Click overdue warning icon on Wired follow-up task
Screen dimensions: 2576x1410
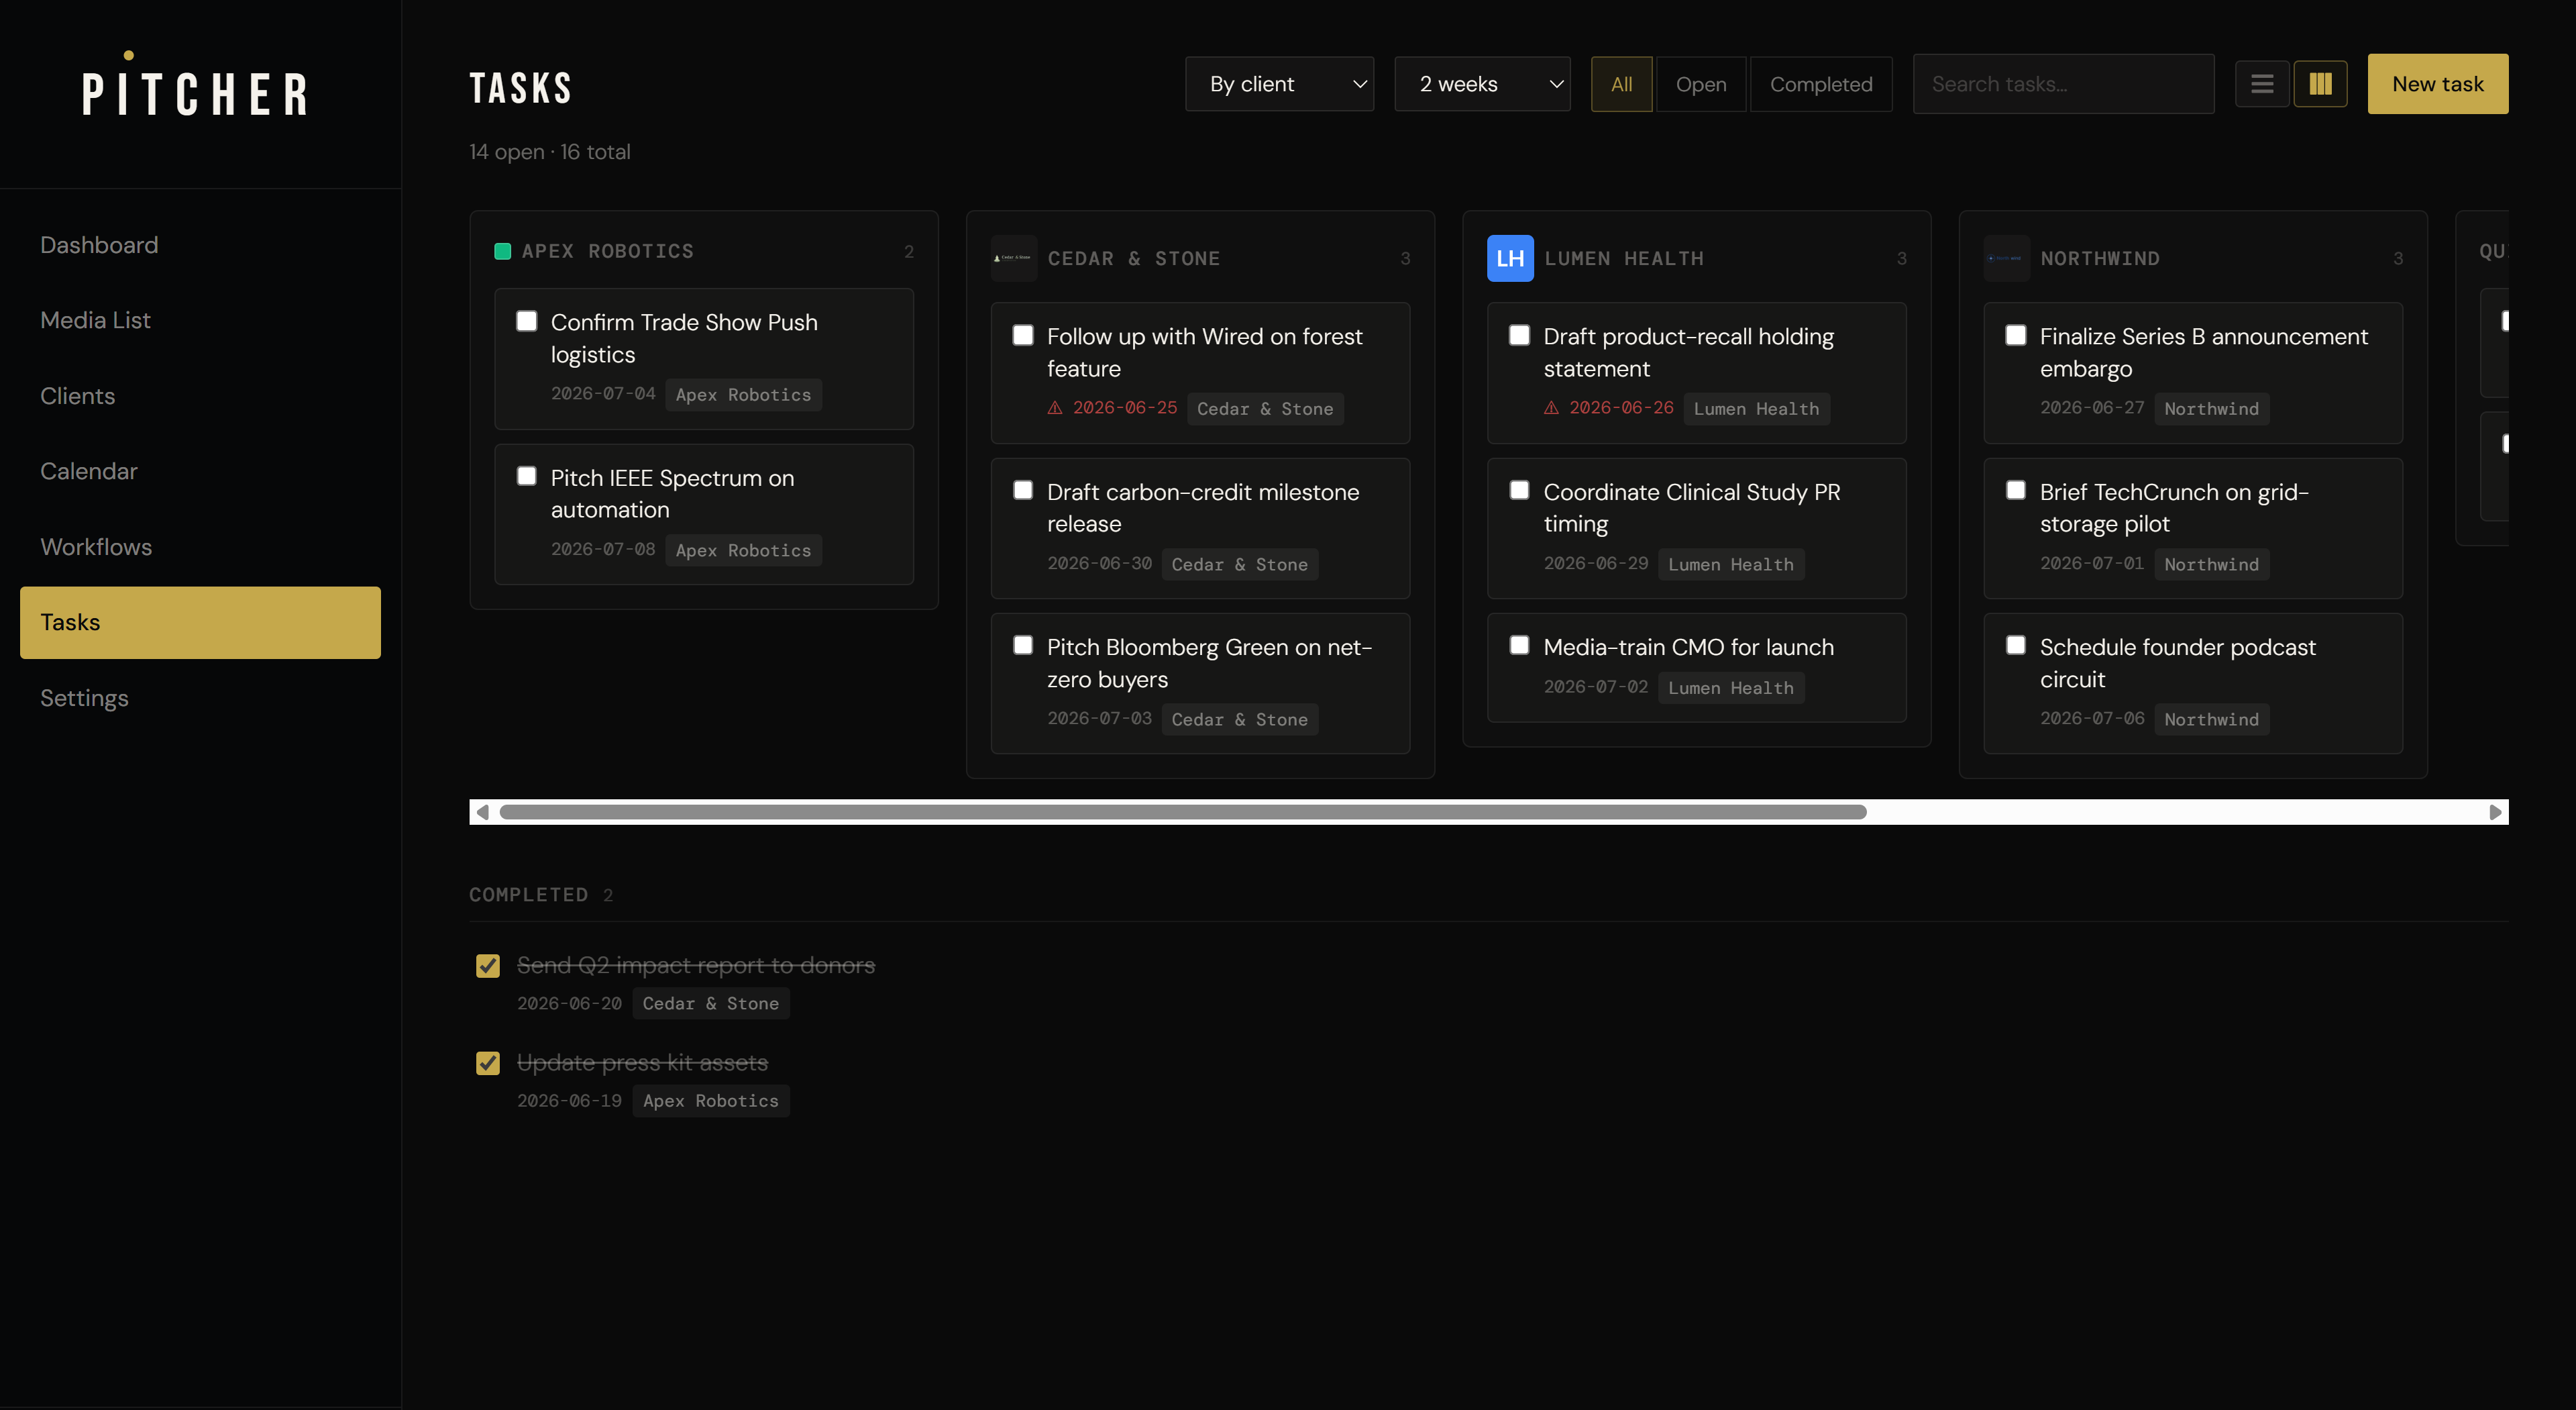tap(1054, 407)
